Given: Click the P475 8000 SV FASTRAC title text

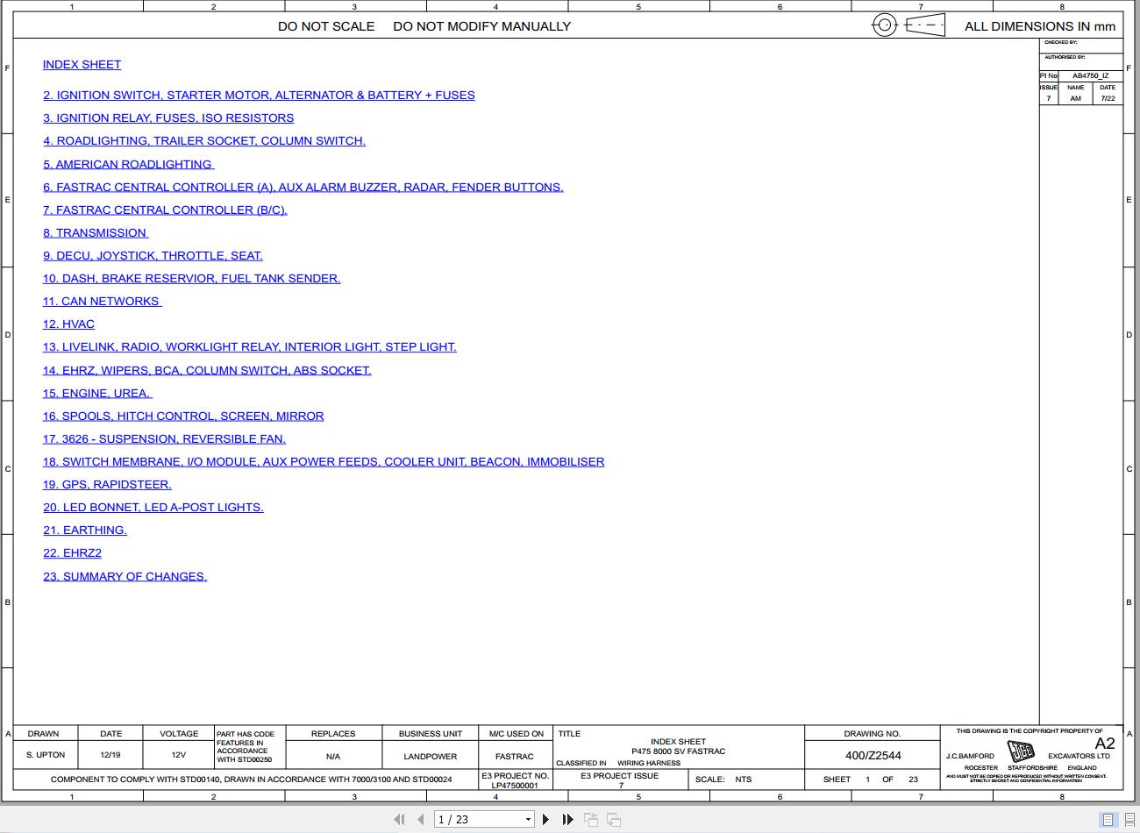Looking at the screenshot, I should pos(679,751).
